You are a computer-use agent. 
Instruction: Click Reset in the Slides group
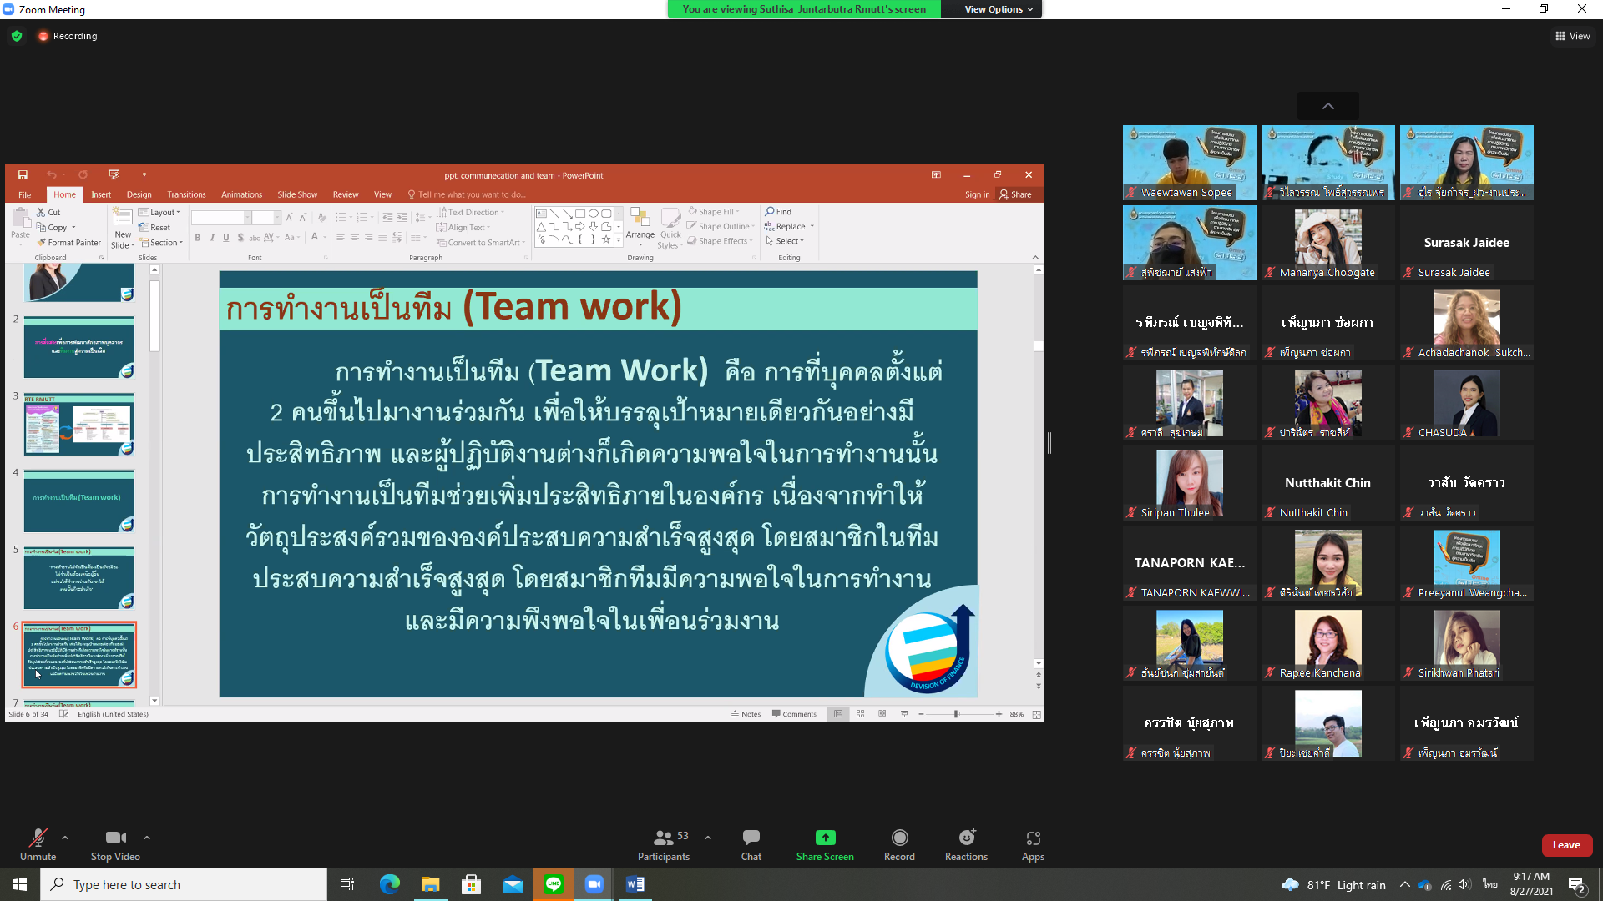(x=154, y=228)
